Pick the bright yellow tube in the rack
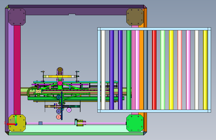 [171, 70]
